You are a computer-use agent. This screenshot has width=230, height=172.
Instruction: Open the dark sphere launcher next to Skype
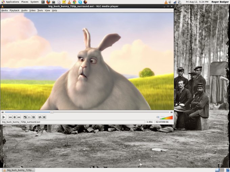pyautogui.click(x=85, y=2)
